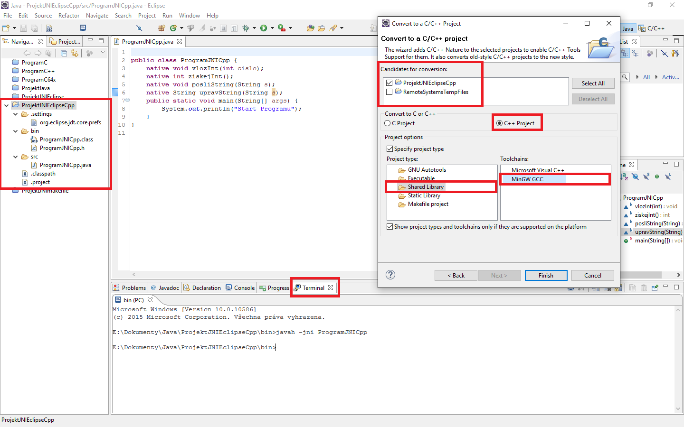684x427 pixels.
Task: Open the Refactor menu
Action: pos(69,16)
